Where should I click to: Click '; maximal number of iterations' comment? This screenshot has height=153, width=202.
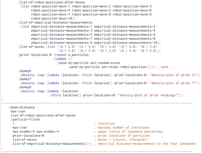click(x=122, y=128)
